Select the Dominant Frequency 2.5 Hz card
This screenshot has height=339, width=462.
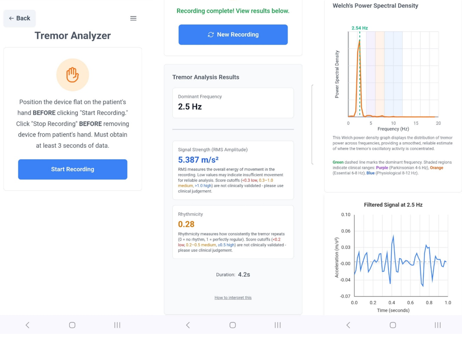point(233,103)
